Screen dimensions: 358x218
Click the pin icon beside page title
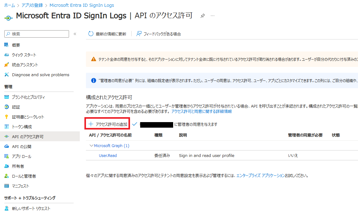pos(202,16)
